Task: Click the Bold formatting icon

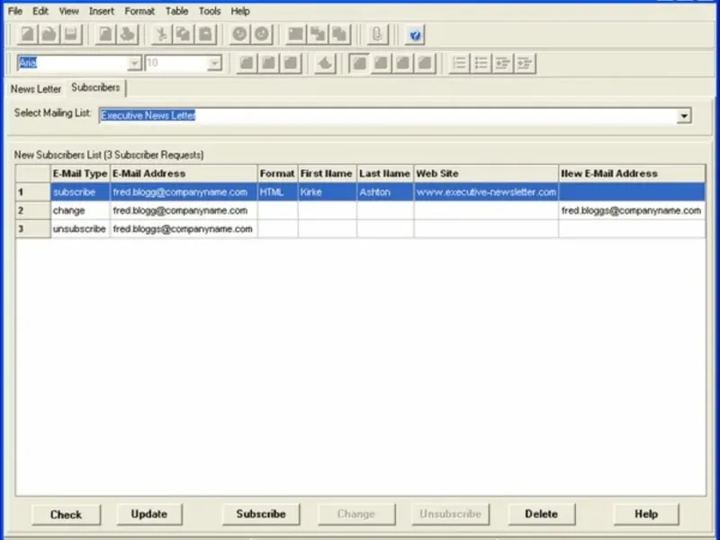Action: [x=247, y=63]
